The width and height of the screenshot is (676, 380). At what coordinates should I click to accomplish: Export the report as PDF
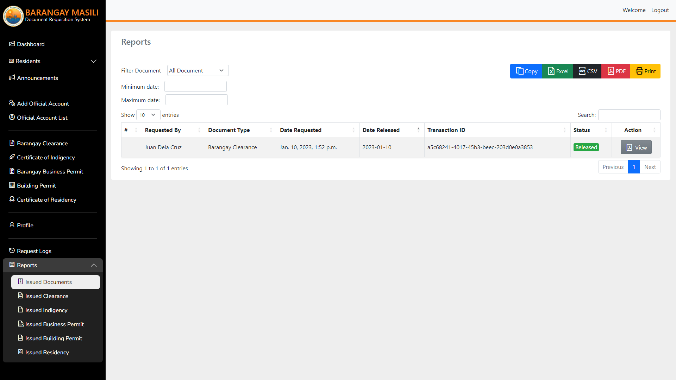616,71
